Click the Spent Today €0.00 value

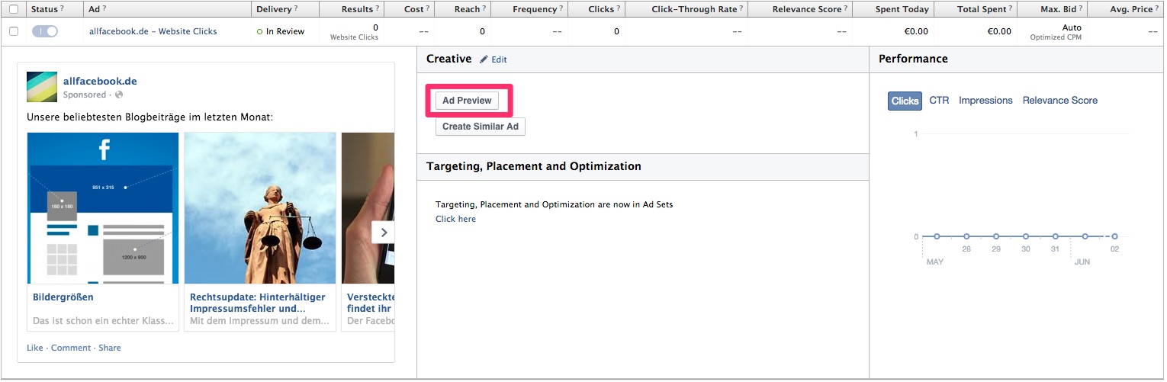click(x=916, y=31)
